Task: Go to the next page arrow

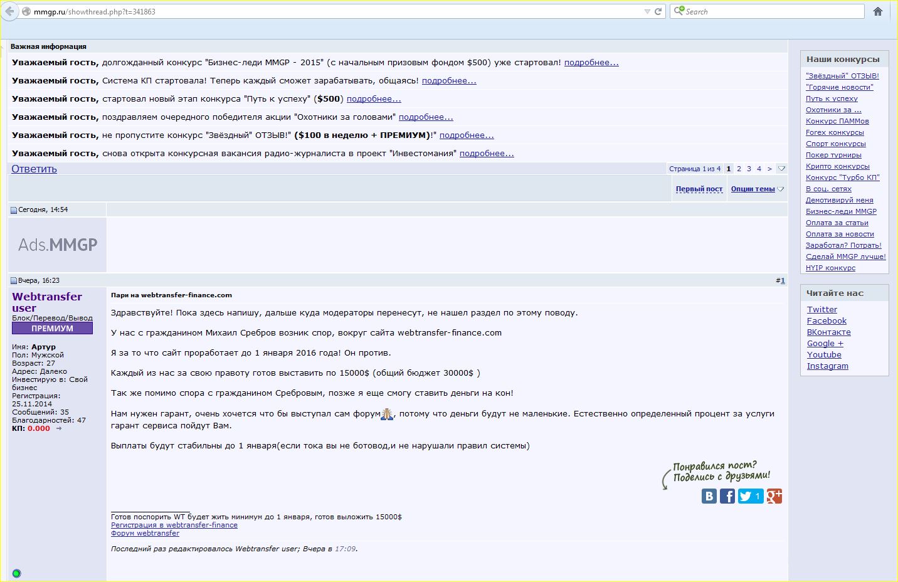Action: (x=769, y=169)
